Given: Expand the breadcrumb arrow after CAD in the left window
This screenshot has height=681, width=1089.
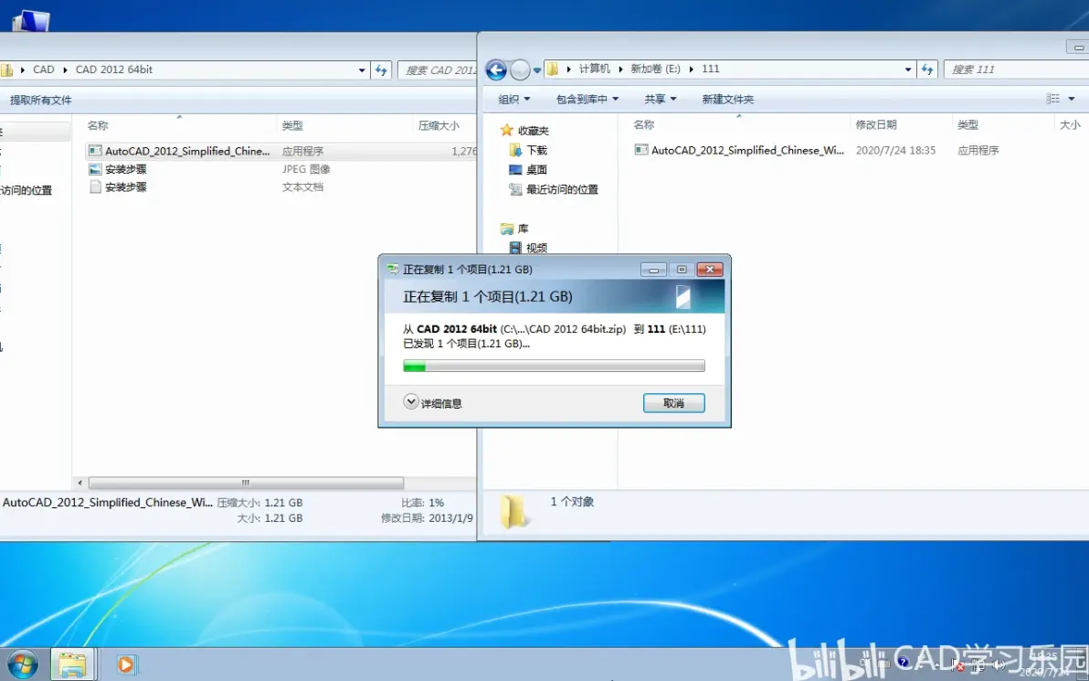Looking at the screenshot, I should (x=65, y=69).
